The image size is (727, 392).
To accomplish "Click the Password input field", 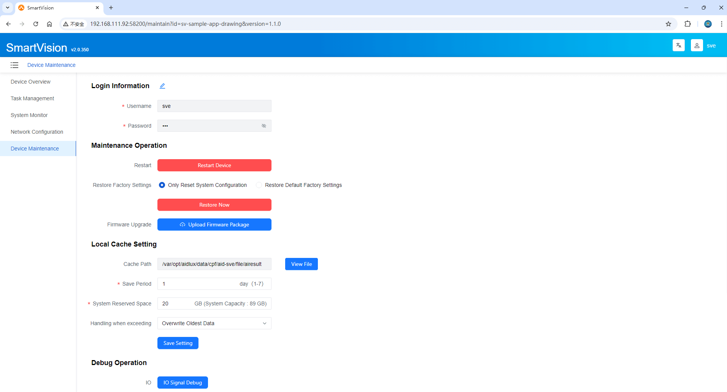I will (x=214, y=126).
